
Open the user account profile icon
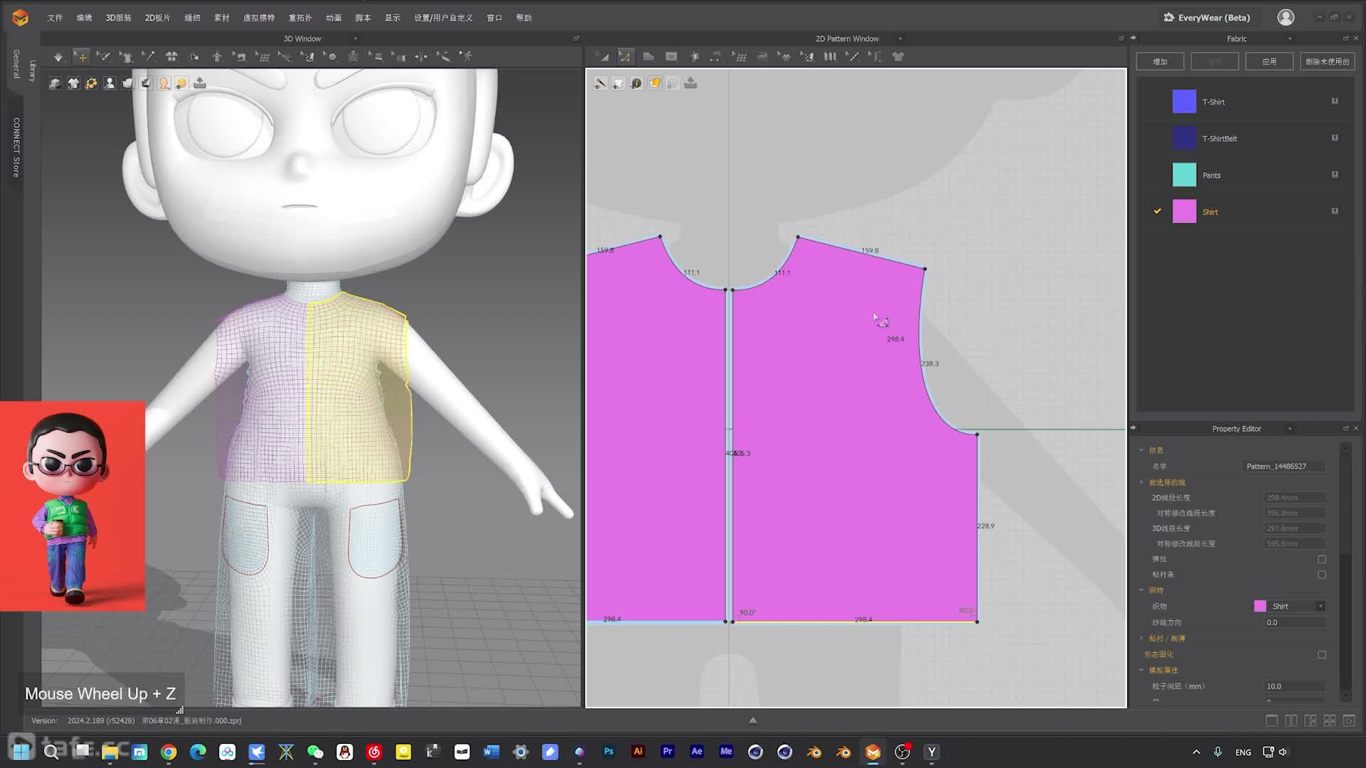tap(1286, 18)
